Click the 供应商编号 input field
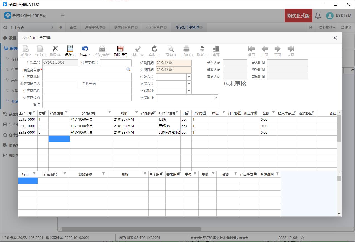This screenshot has width=355, height=242. point(116,63)
